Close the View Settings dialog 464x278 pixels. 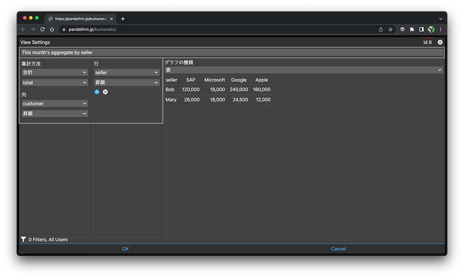click(440, 42)
